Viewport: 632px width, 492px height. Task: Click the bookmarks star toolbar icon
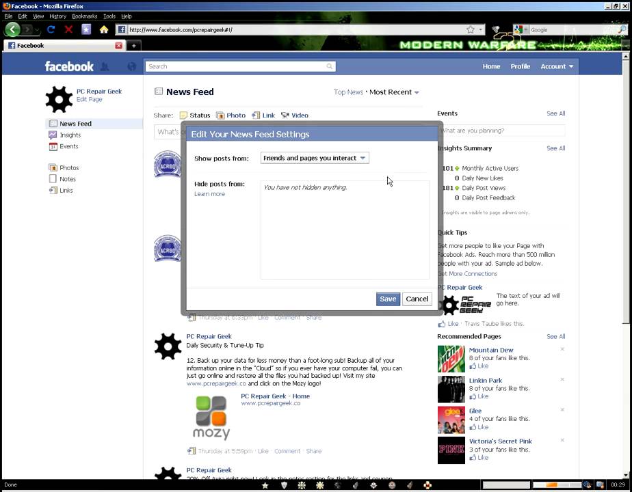(x=86, y=29)
